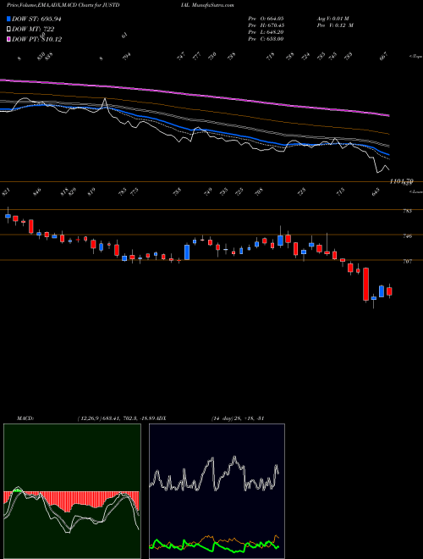Screen dimensions: 423x559
Task: Click the 'Pre O: 664.05' open value
Action: [266, 19]
